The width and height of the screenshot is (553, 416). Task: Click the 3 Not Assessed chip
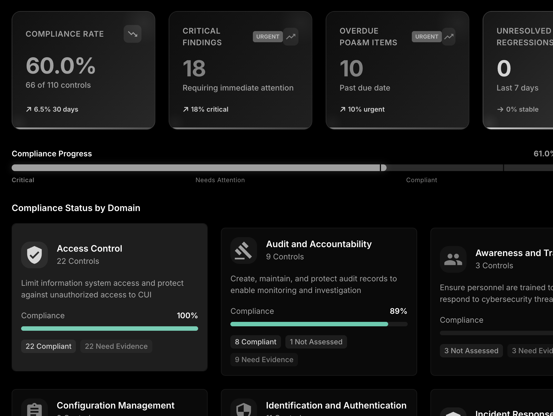tap(471, 351)
